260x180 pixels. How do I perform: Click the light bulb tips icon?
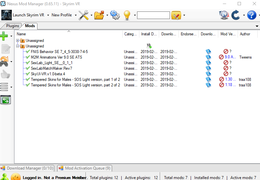click(x=127, y=15)
